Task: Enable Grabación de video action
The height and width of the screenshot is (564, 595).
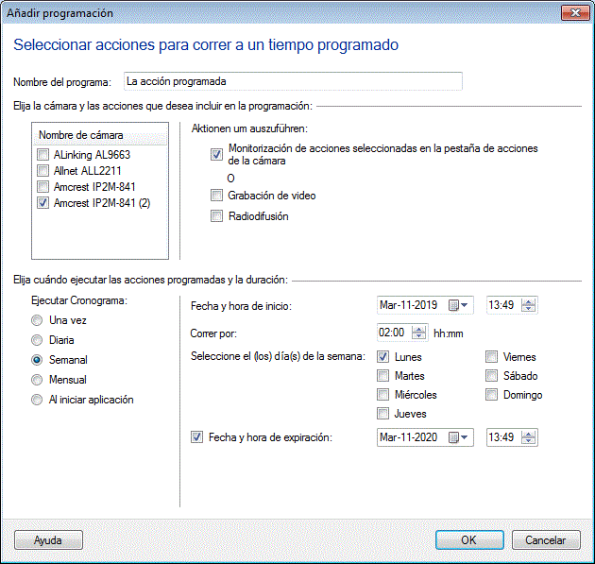Action: click(x=217, y=196)
